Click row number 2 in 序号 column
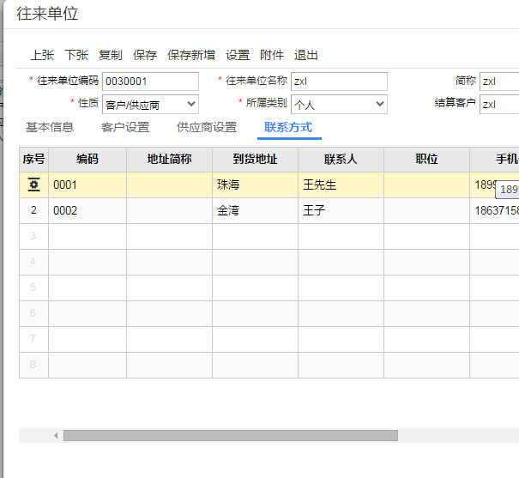Image resolution: width=519 pixels, height=478 pixels. [x=33, y=210]
